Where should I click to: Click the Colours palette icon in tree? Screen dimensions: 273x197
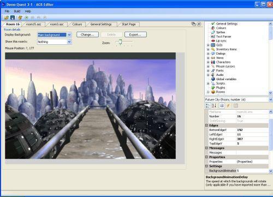[x=213, y=28]
